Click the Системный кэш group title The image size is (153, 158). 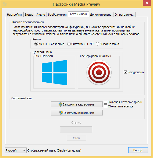pyautogui.click(x=22, y=98)
